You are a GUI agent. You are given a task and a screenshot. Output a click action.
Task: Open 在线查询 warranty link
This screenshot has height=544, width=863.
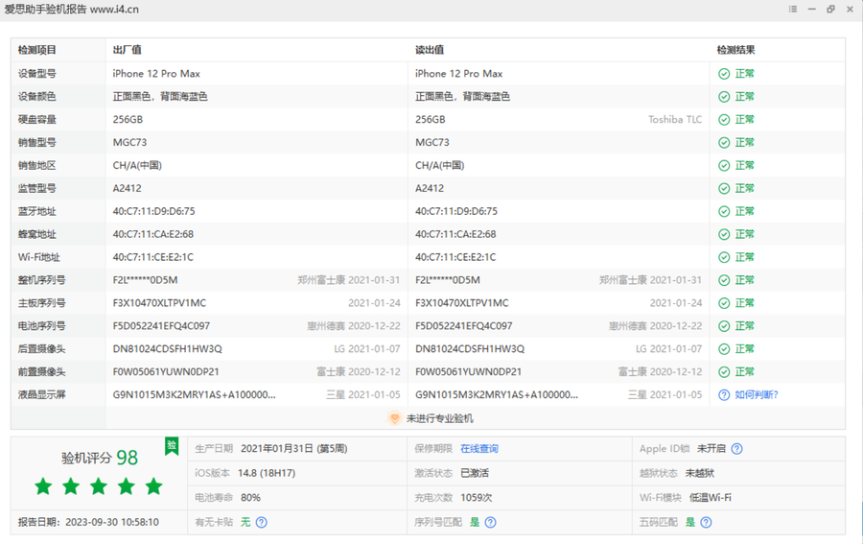pyautogui.click(x=478, y=449)
